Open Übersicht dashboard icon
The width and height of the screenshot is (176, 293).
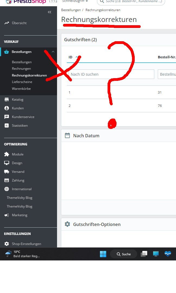point(7,23)
